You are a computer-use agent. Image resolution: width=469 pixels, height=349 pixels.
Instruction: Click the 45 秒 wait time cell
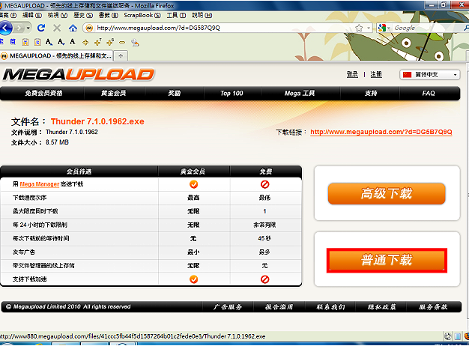264,238
